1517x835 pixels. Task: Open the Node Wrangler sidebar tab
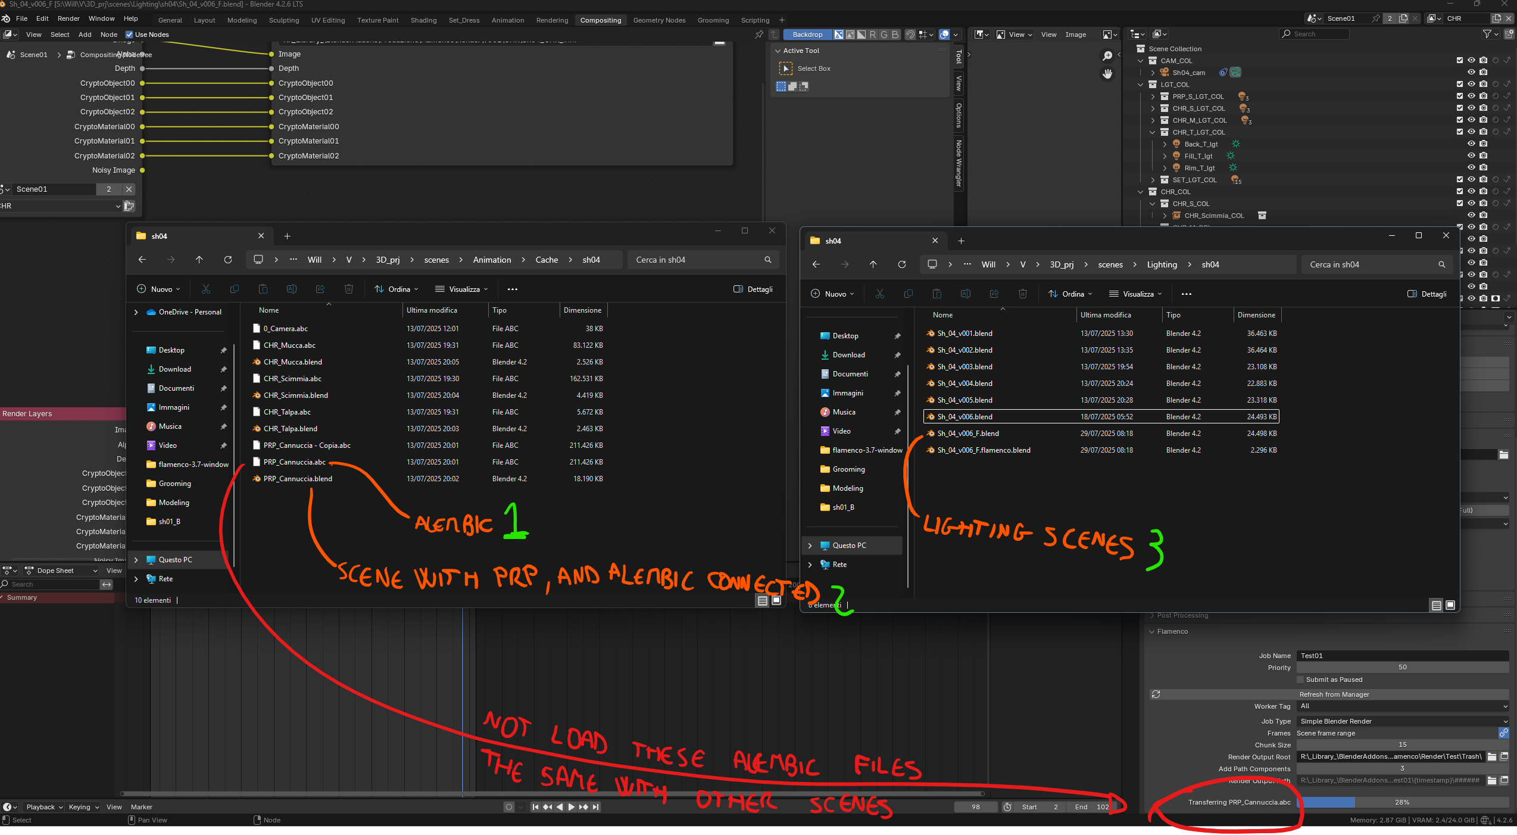959,164
